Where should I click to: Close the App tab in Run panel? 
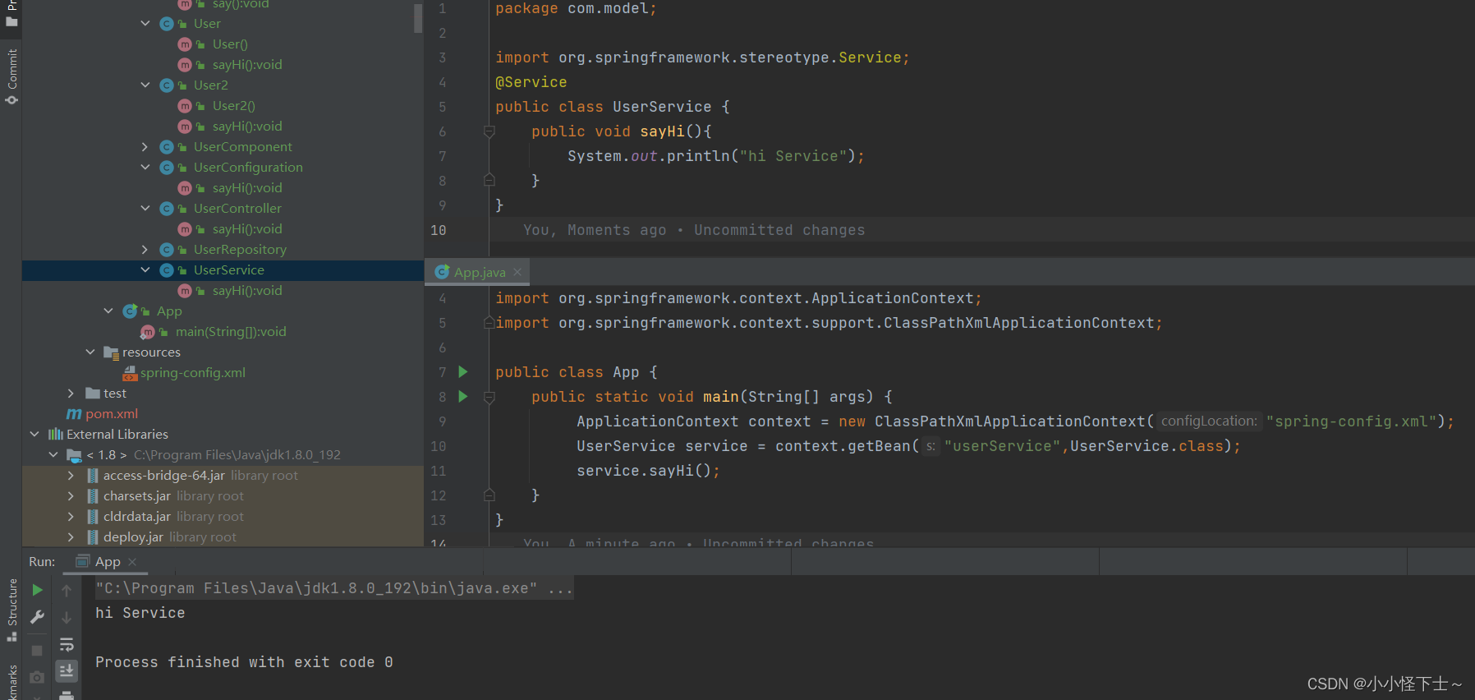pos(132,562)
